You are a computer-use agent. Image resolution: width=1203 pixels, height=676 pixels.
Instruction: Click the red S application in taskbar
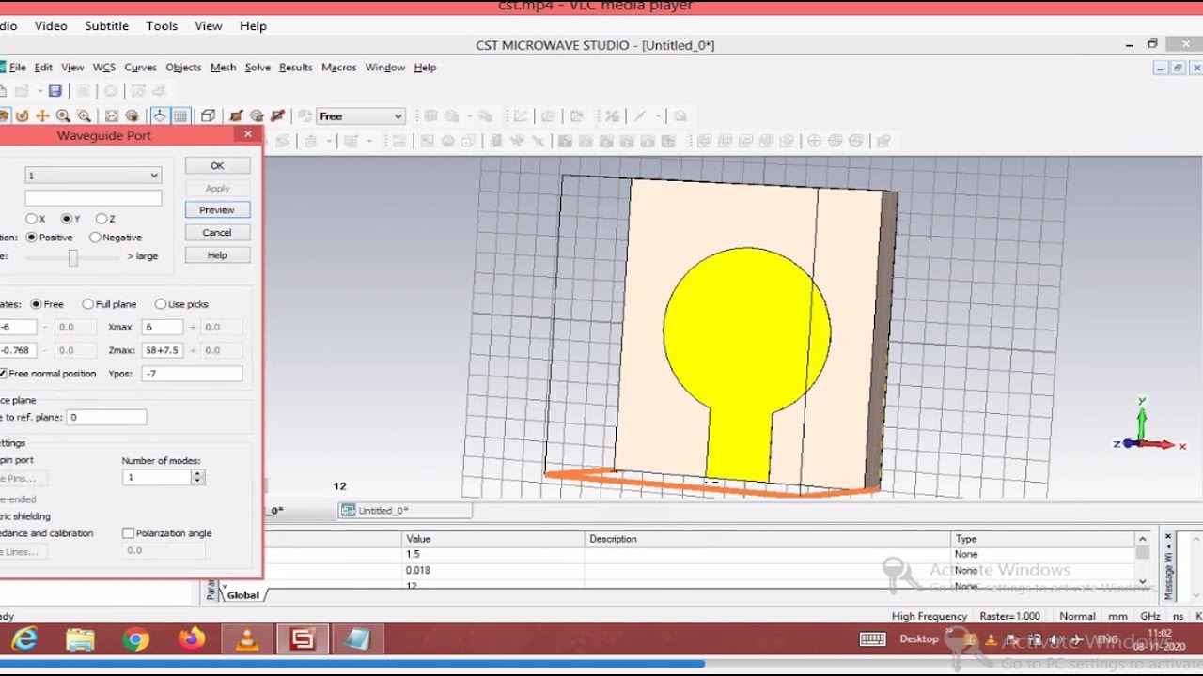pyautogui.click(x=303, y=639)
